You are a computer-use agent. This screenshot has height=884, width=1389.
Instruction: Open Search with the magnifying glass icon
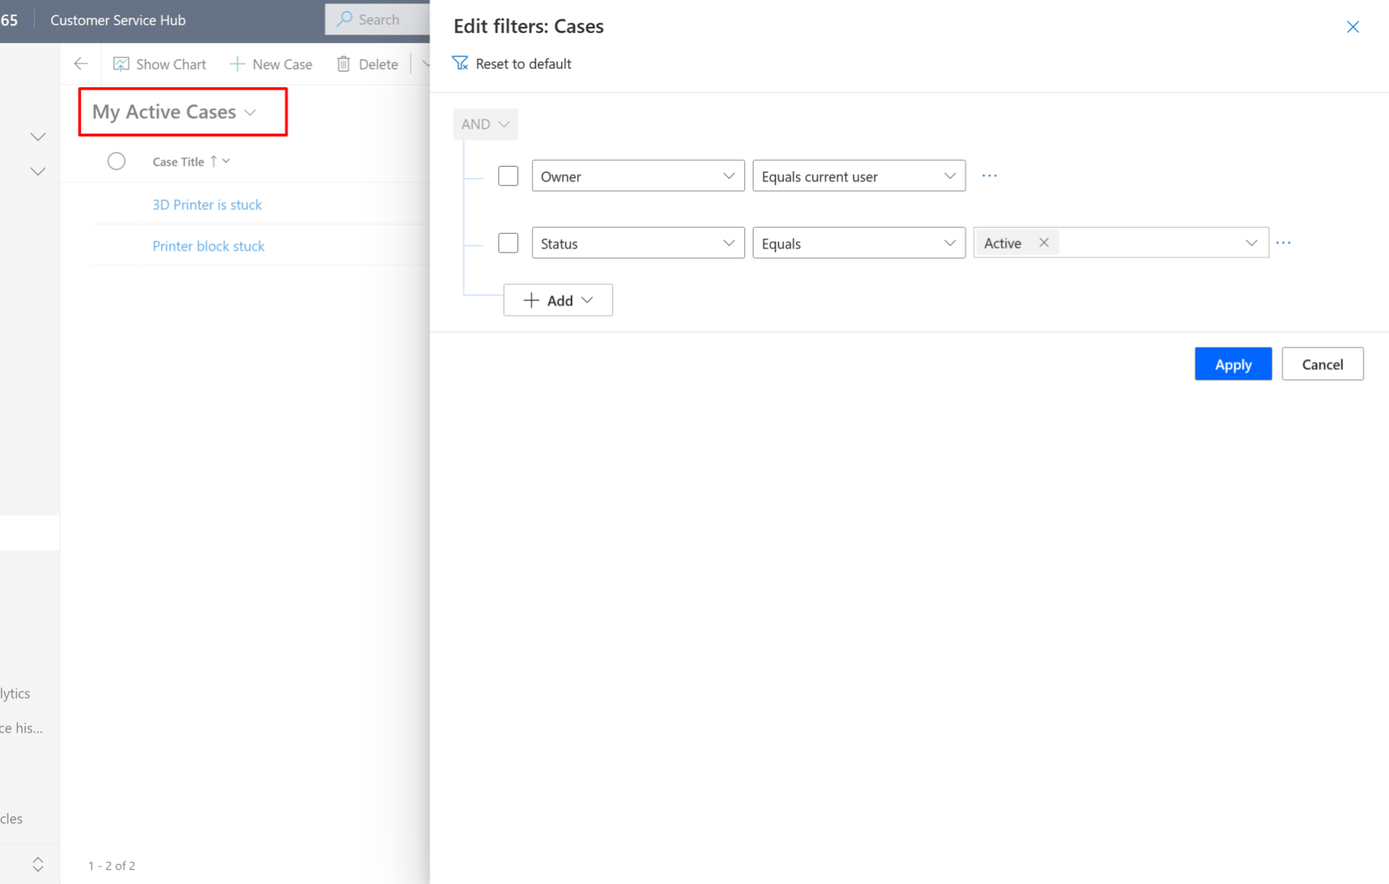click(x=342, y=19)
